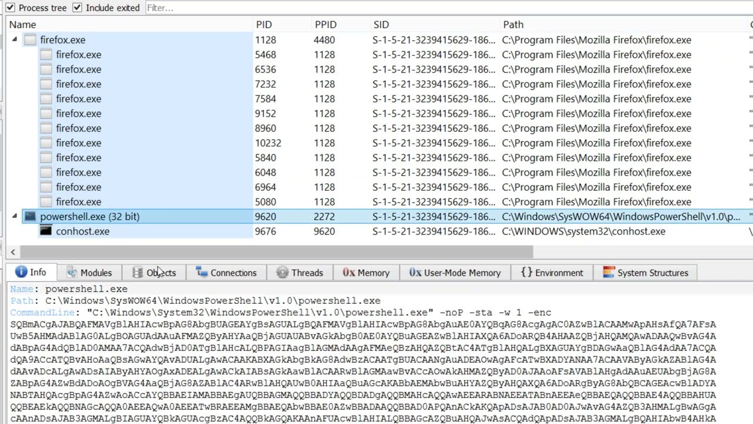Switch to the Environment tab
The image size is (753, 424).
tap(552, 273)
